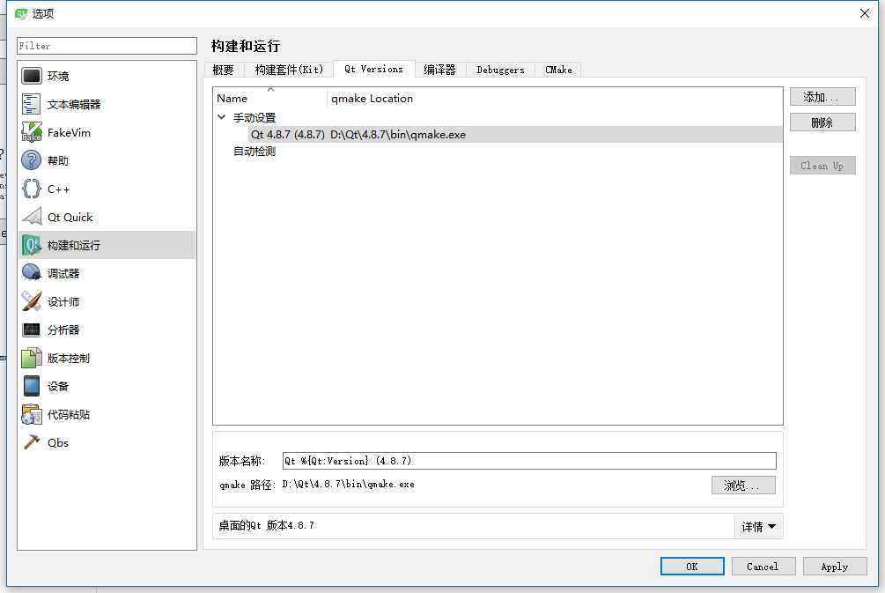Click the 构建和运行 page heading

246,46
